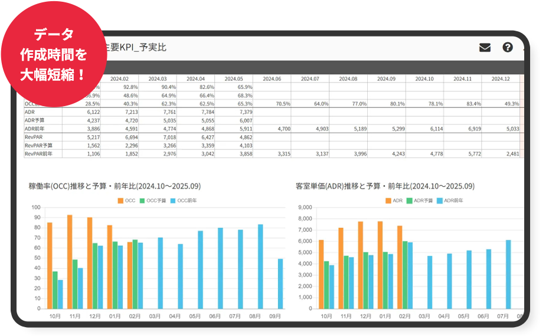Screen dimensions: 549x336
Task: Select the 2024.10 column header
Action: pos(424,79)
